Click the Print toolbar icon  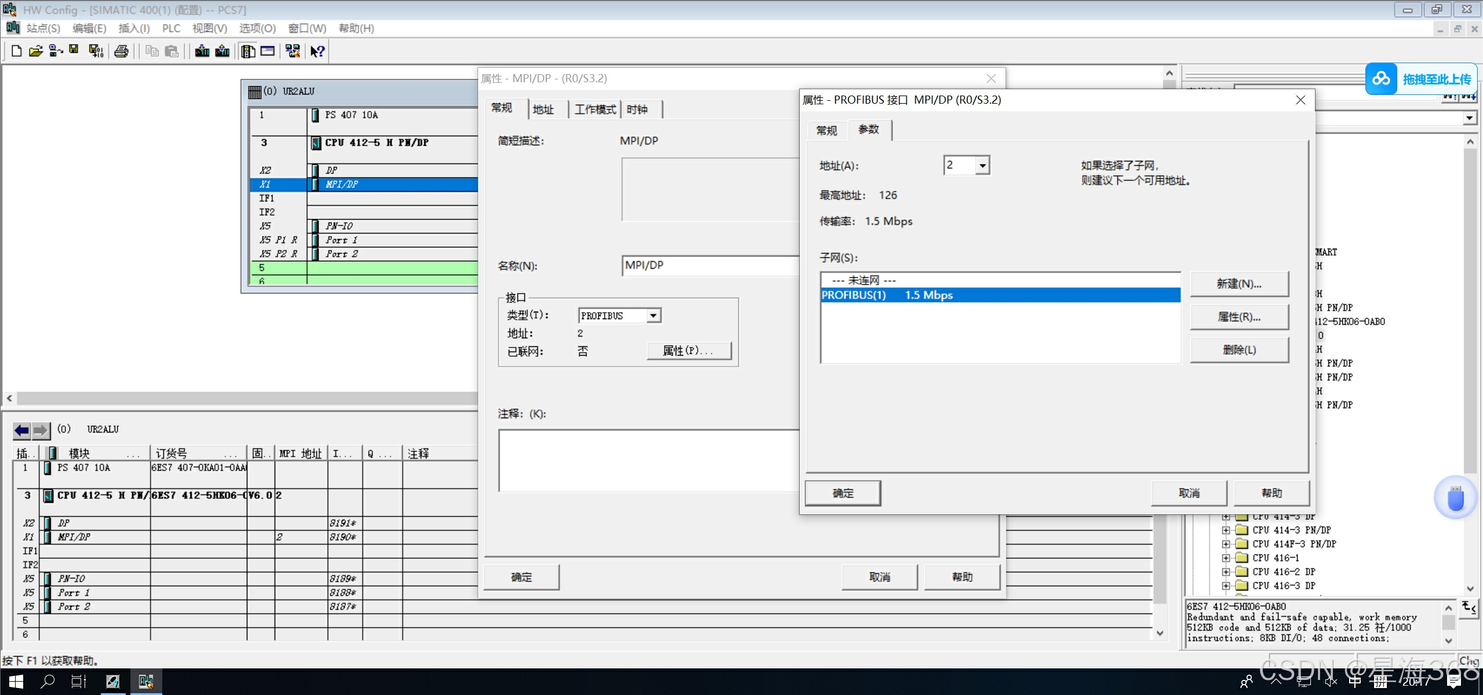click(x=121, y=51)
